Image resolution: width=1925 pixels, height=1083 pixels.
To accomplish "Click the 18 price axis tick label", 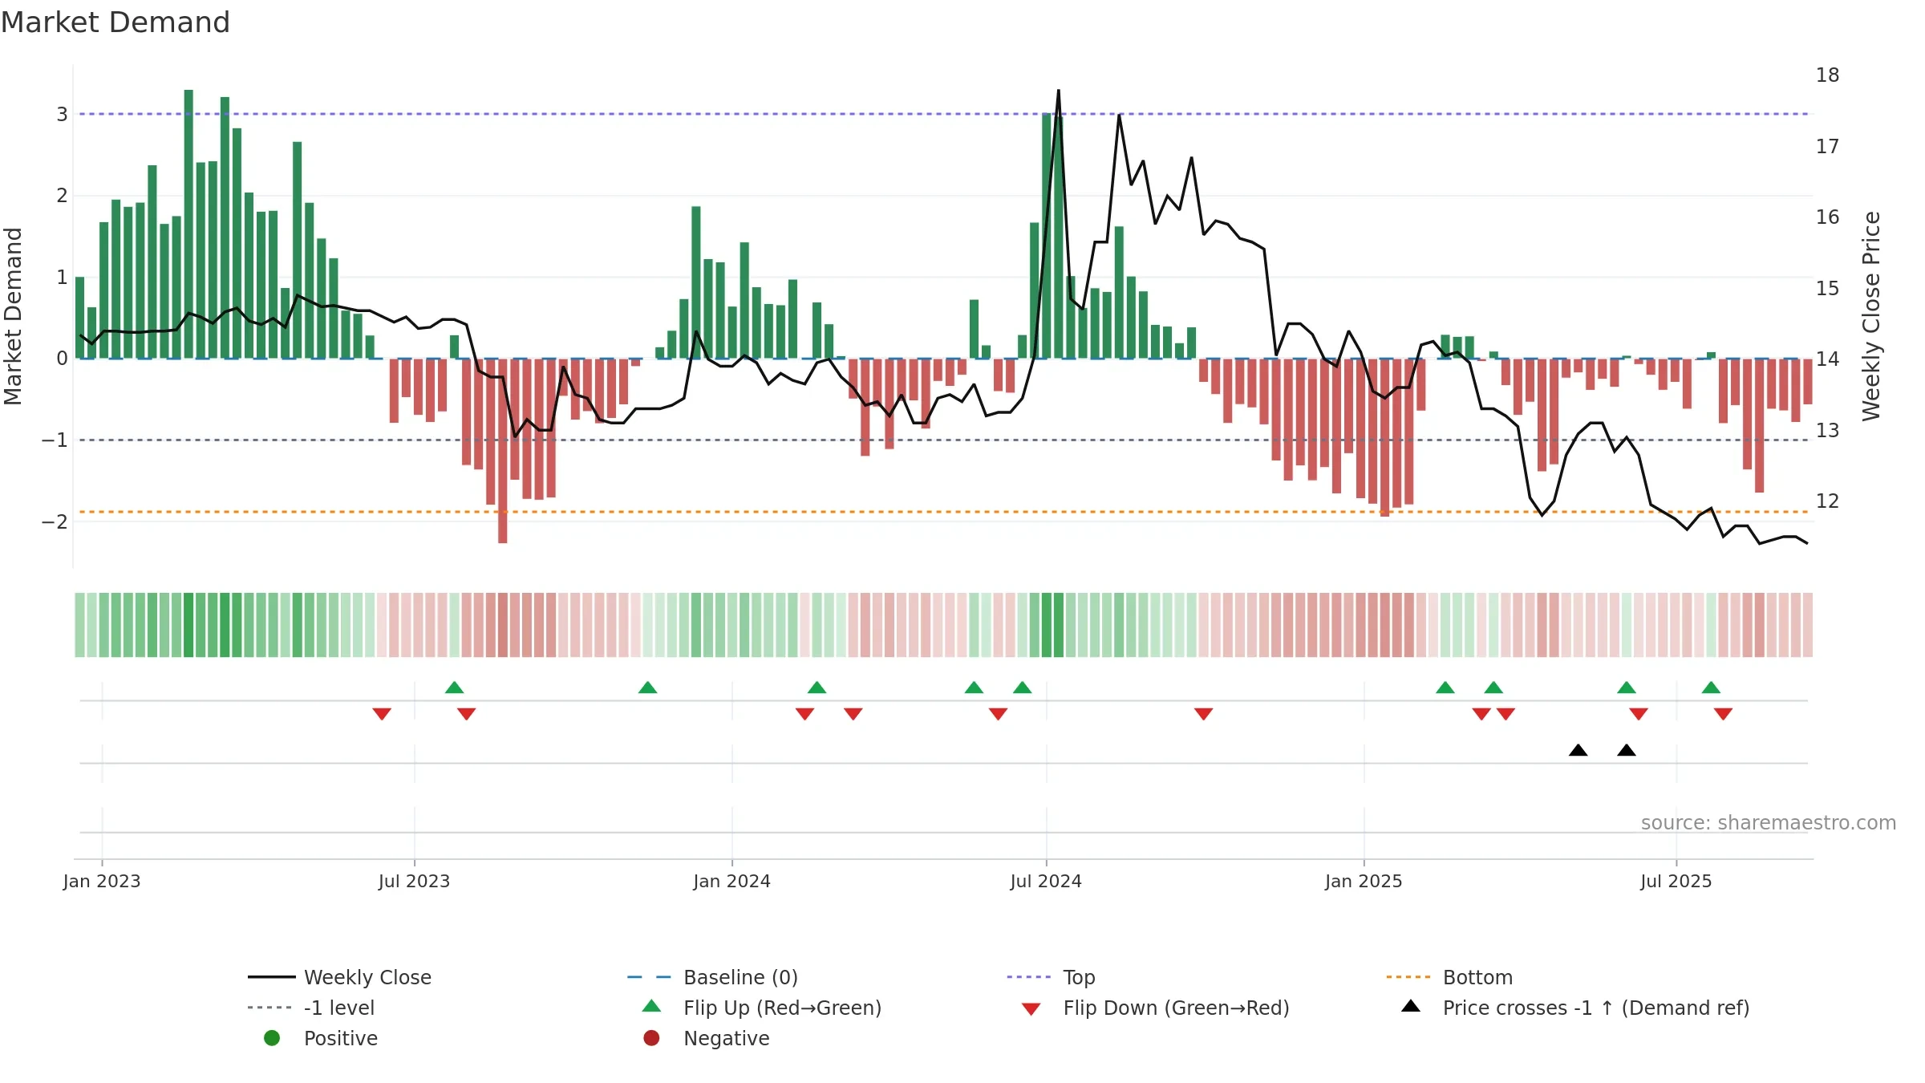I will [x=1828, y=75].
